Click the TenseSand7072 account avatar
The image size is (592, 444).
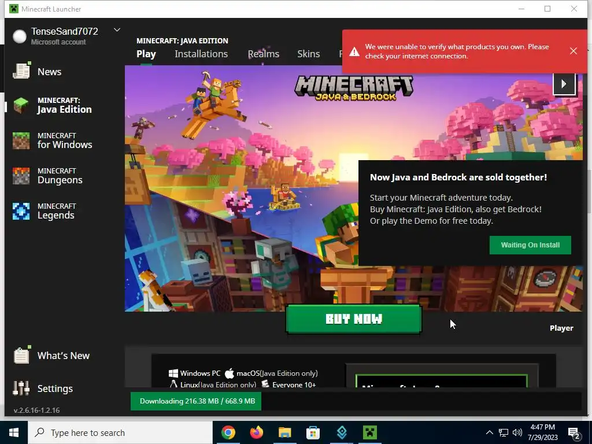[19, 36]
